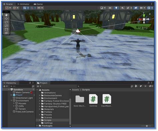Image resolution: width=158 pixels, height=131 pixels.
Task: Open the camera settings dropdown arrow
Action: pyautogui.click(x=144, y=8)
